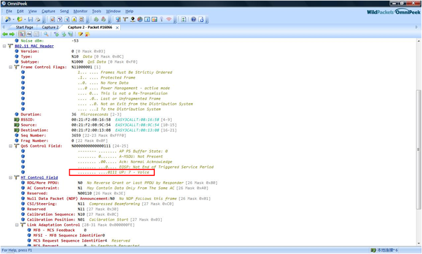Collapse the 802.11 MAC Header node

[x=4, y=46]
